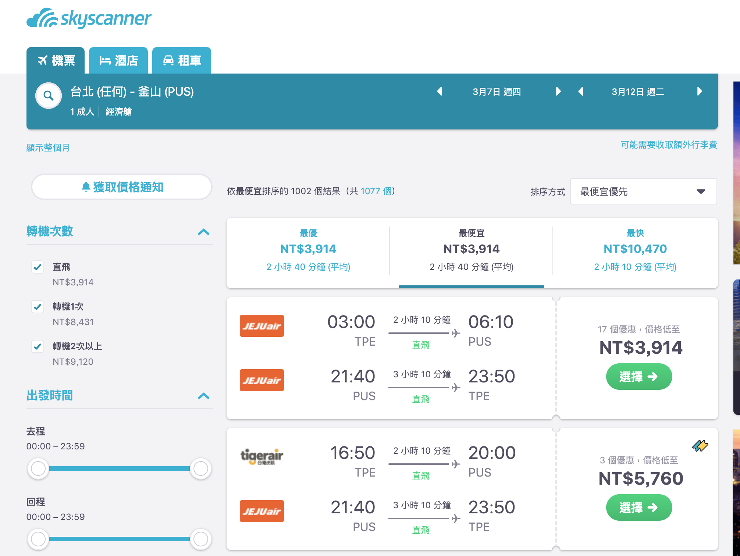Click 3 個優惠，價格低至 deals text
Image resolution: width=740 pixels, height=556 pixels.
(639, 460)
